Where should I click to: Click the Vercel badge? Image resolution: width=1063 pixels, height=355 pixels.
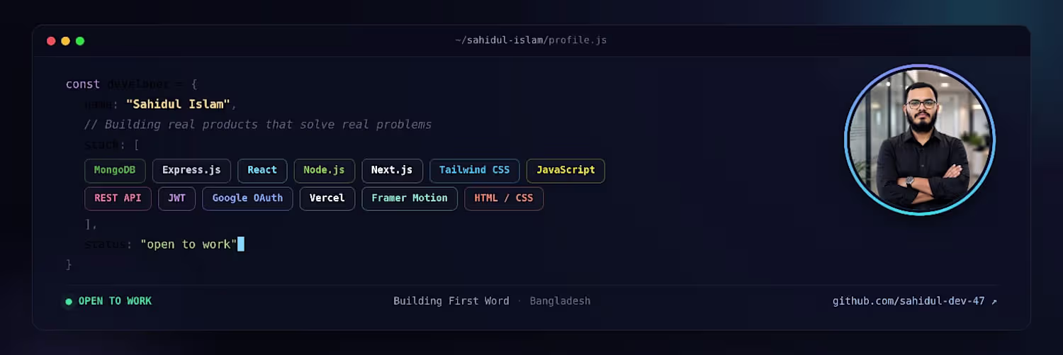pos(327,198)
